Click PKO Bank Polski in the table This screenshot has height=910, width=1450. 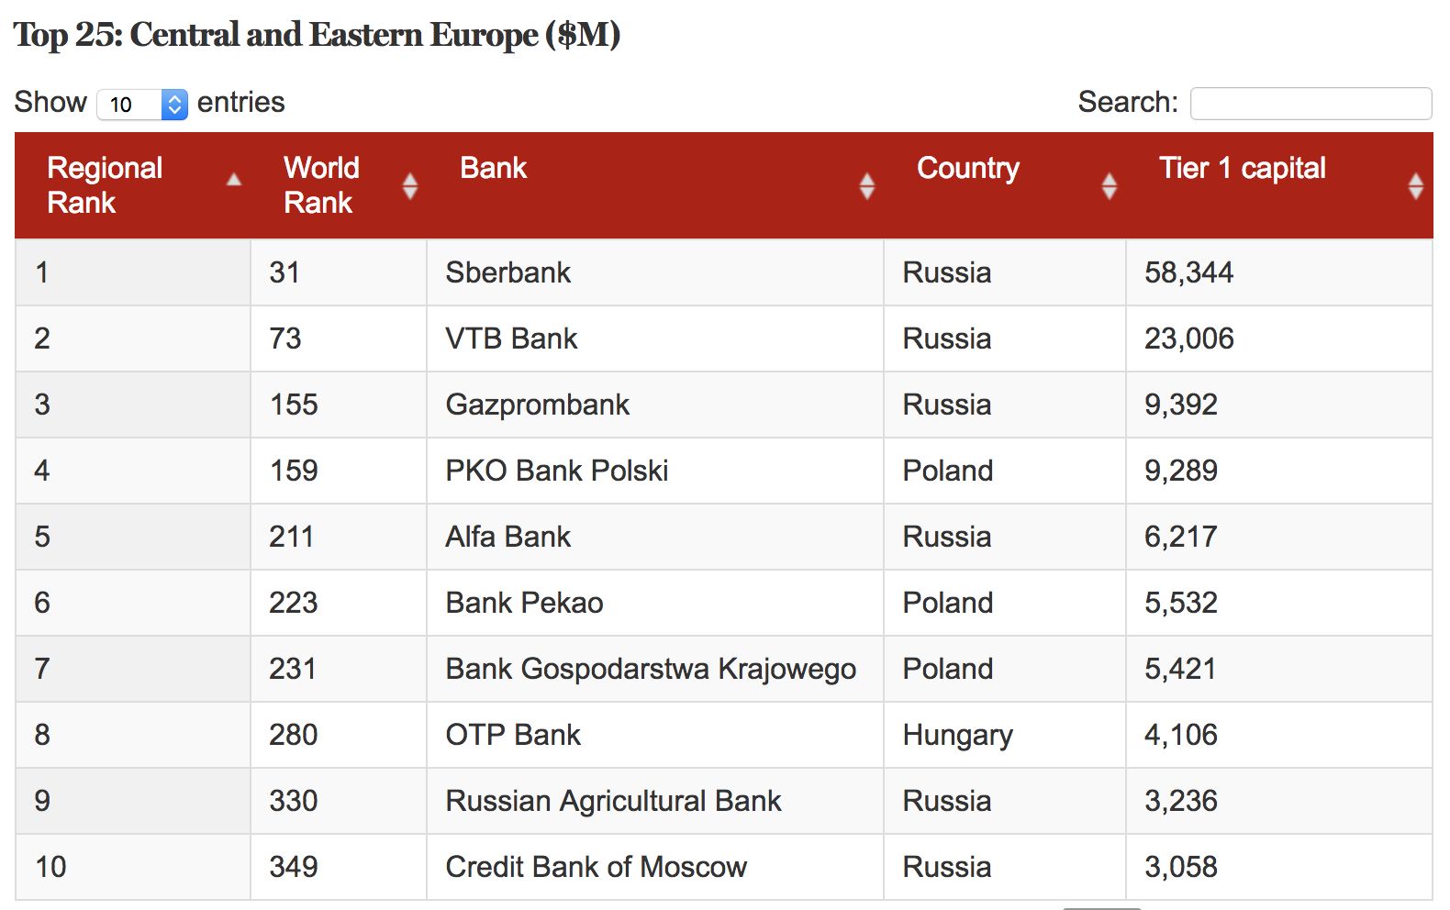tap(557, 471)
